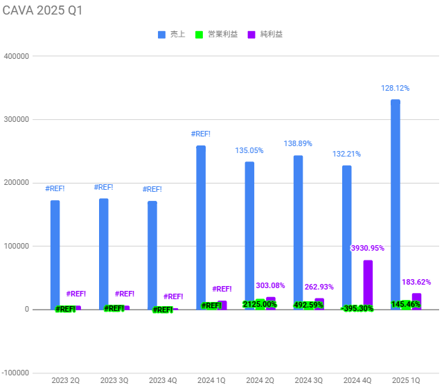The width and height of the screenshot is (444, 392).
Task: Click the blue 2023 3Q sales bar
Action: (x=104, y=254)
